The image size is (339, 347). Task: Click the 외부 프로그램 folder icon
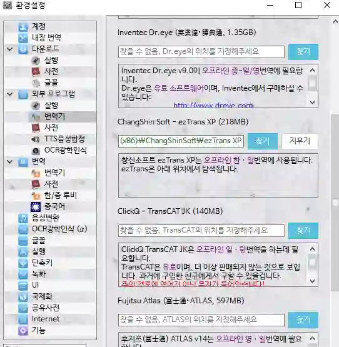23,94
